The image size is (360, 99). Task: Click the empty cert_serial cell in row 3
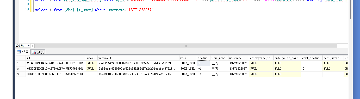point(333,74)
